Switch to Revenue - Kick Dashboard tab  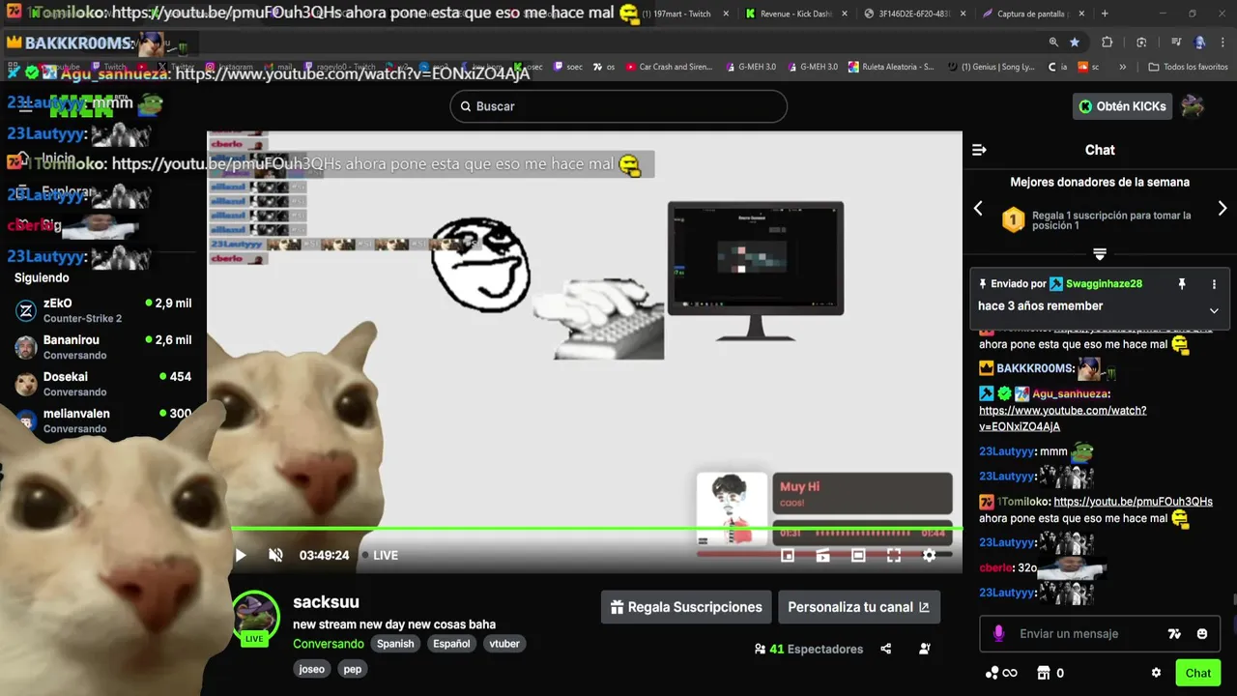[795, 14]
